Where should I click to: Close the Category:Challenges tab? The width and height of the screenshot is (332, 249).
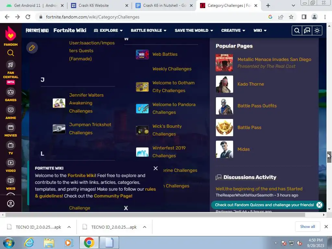click(x=256, y=6)
